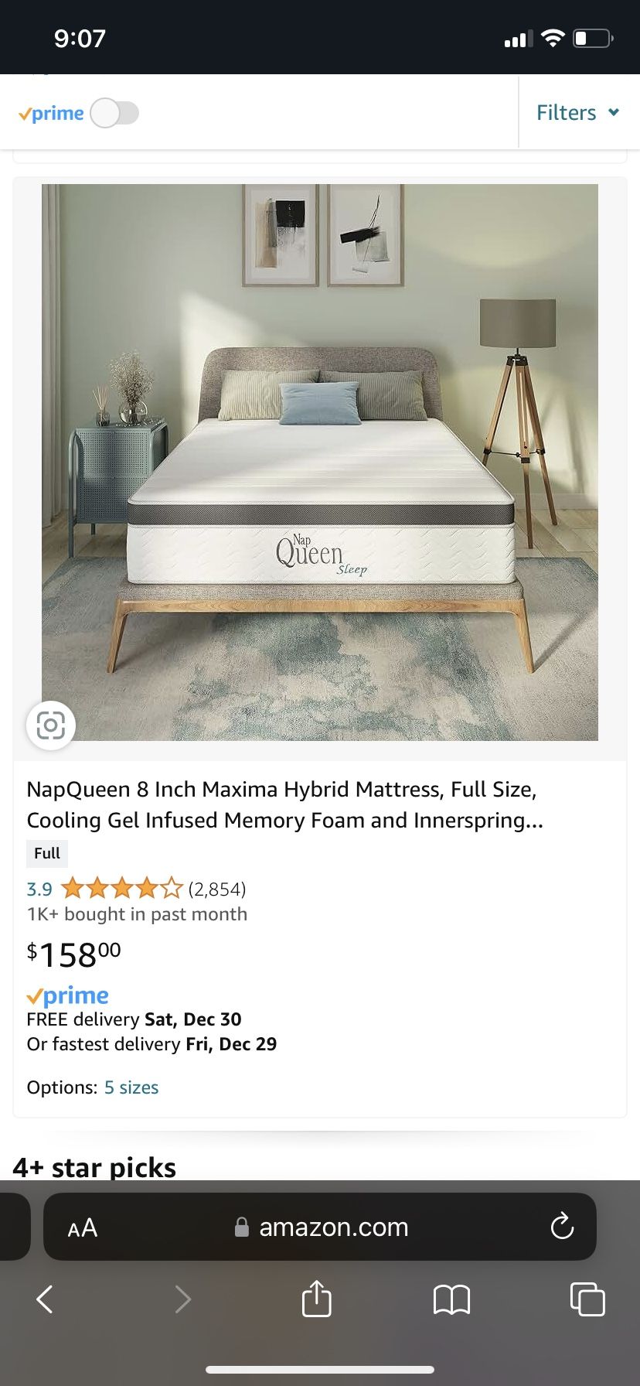The width and height of the screenshot is (640, 1386).
Task: View the 2,854 customer reviews
Action: (217, 889)
